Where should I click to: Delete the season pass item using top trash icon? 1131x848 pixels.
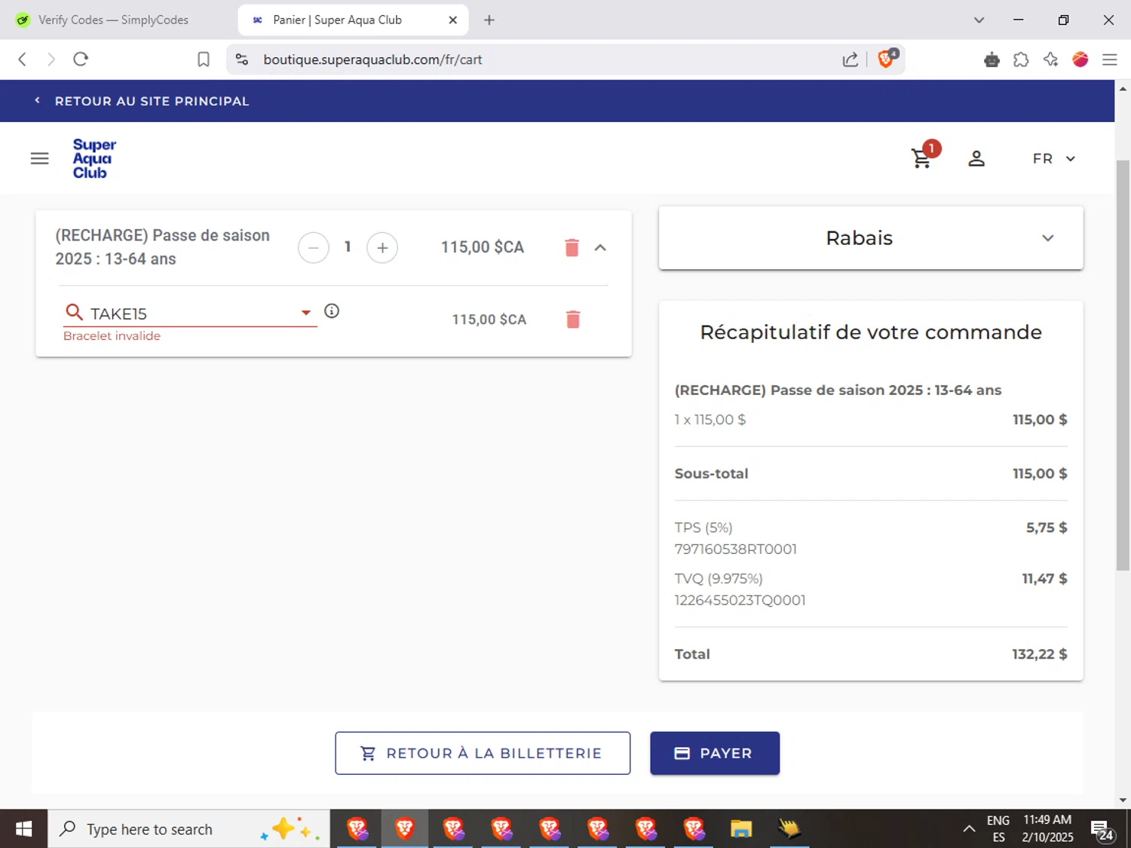click(572, 247)
